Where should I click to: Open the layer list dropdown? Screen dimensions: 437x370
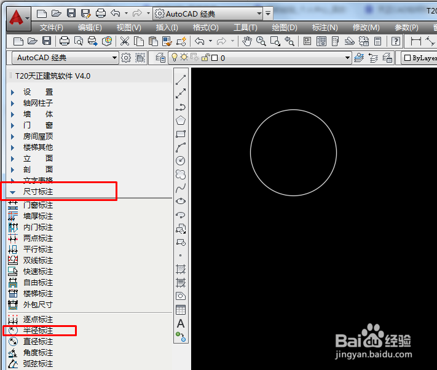[x=347, y=58]
